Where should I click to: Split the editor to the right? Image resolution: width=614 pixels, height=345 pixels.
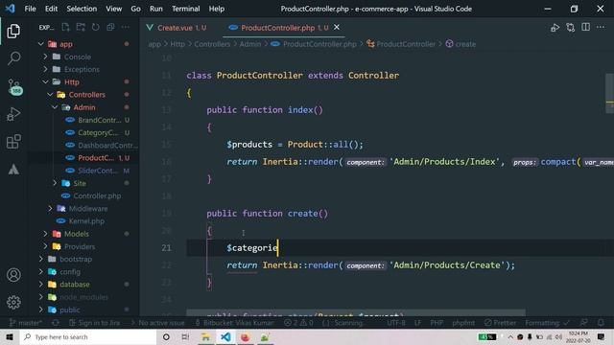(585, 27)
